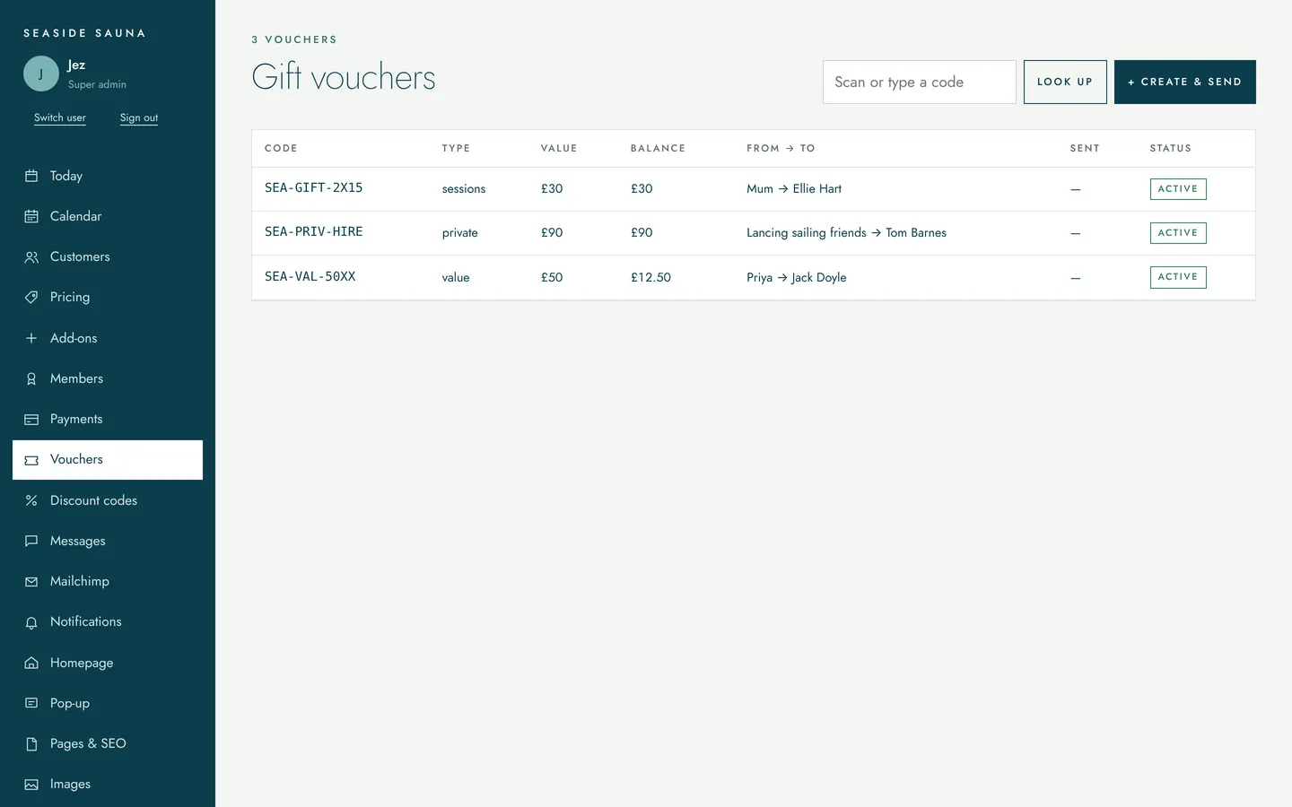Click the Mailchimp envelope icon

[x=31, y=581]
